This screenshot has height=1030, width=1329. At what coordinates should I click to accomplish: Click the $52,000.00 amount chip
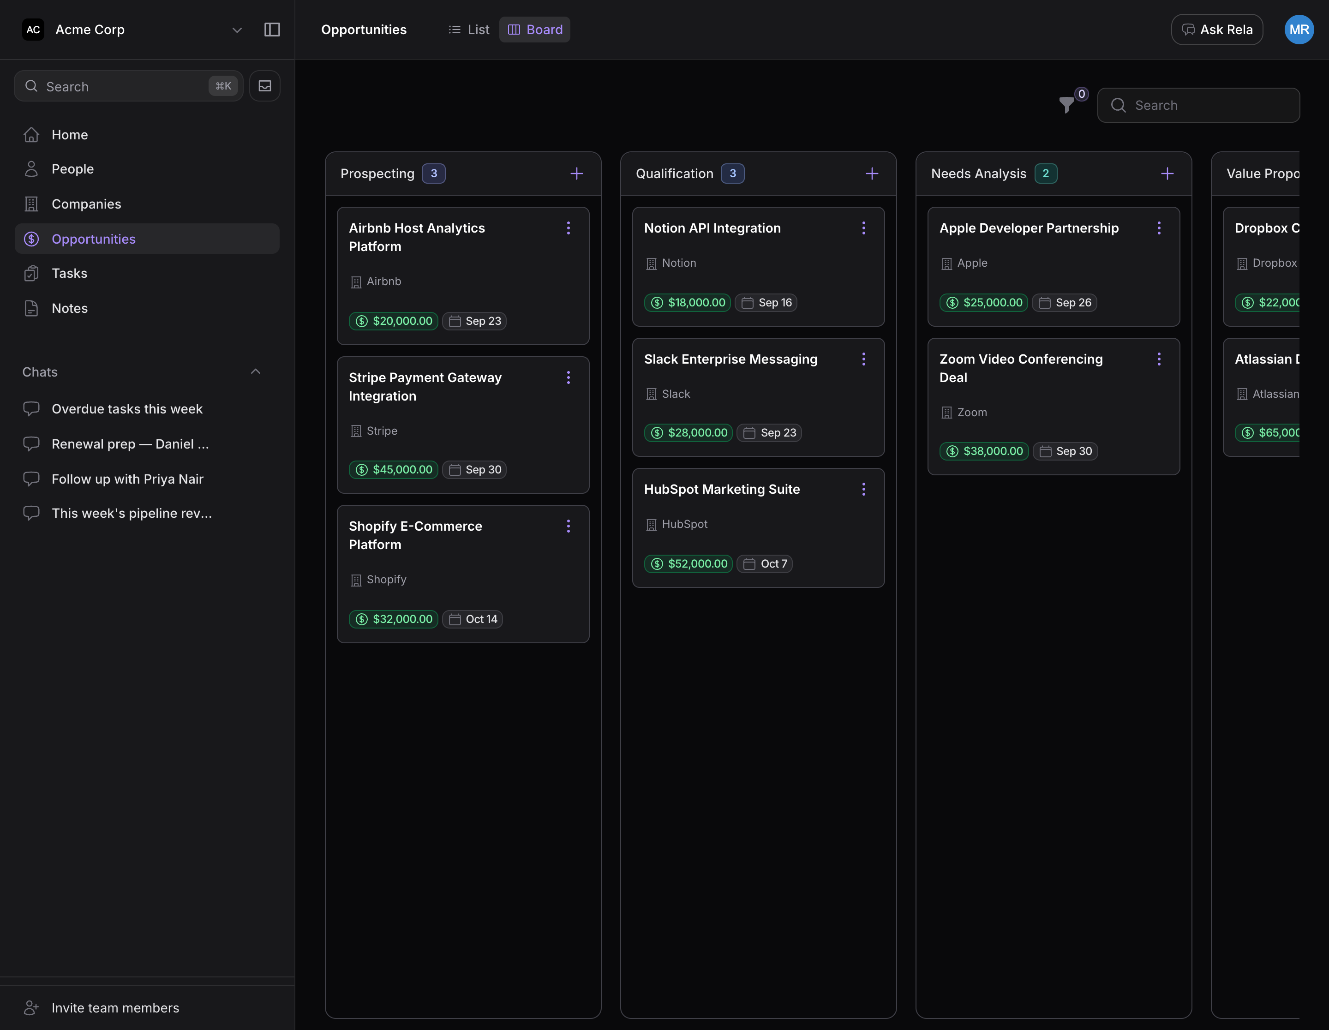688,563
